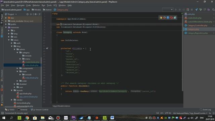Open the Chrome taskbar icon
215x121 pixels.
[27, 118]
